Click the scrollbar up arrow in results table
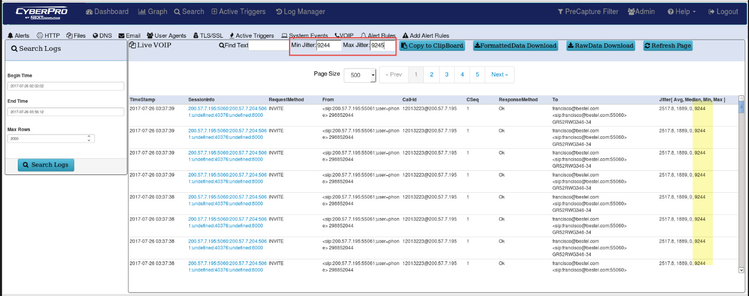749x296 pixels. coord(741,98)
